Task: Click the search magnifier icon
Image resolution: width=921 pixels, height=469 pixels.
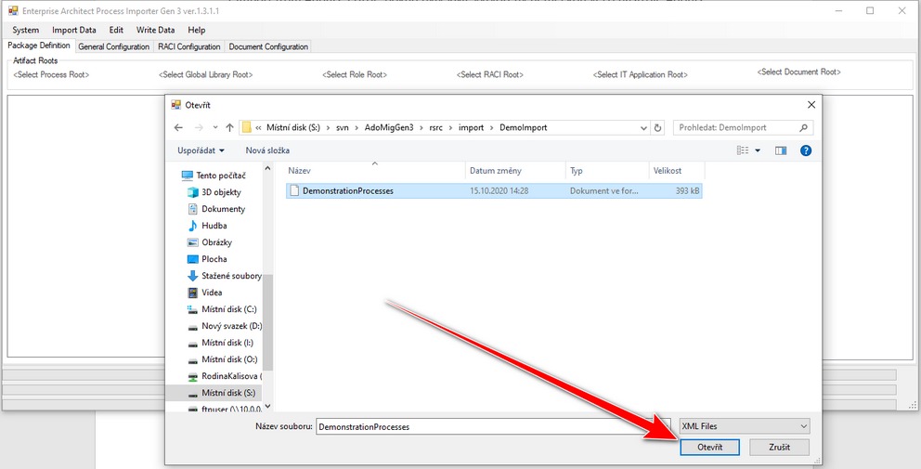Action: pos(803,127)
